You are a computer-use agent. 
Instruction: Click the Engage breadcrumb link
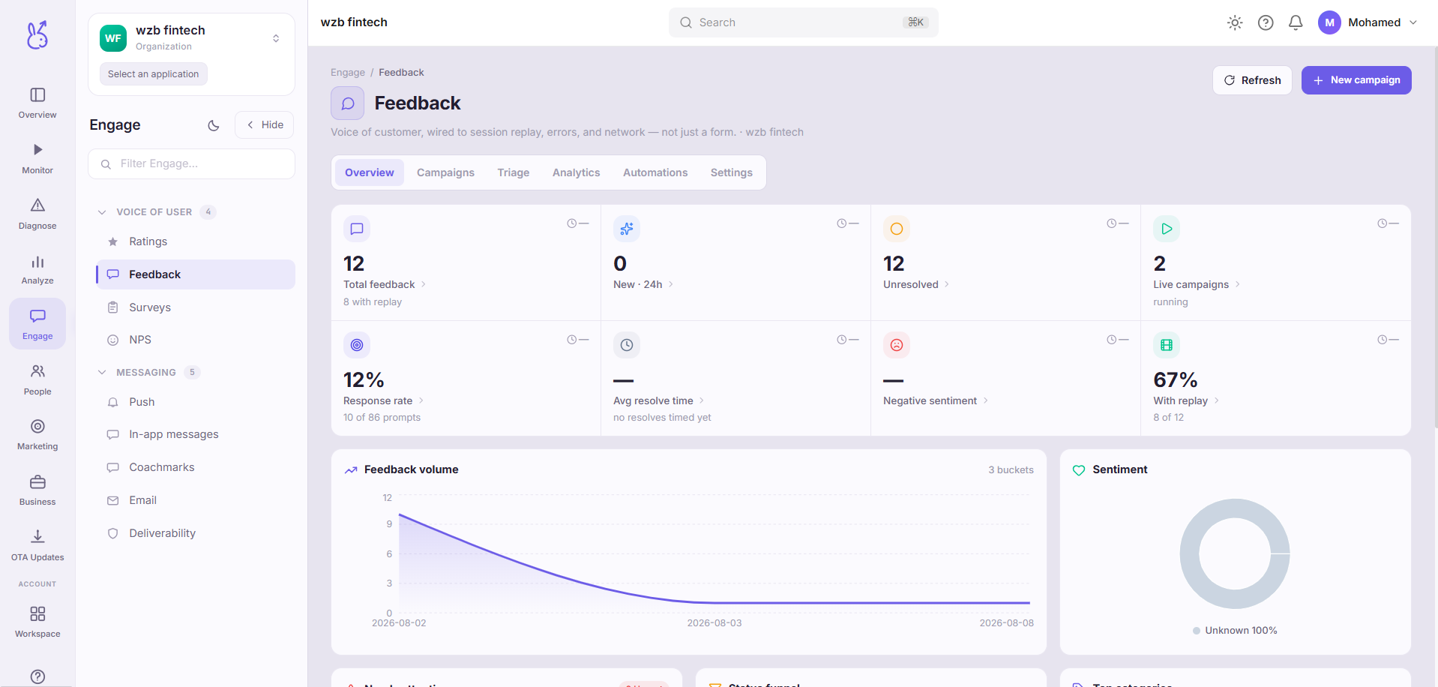tap(348, 73)
